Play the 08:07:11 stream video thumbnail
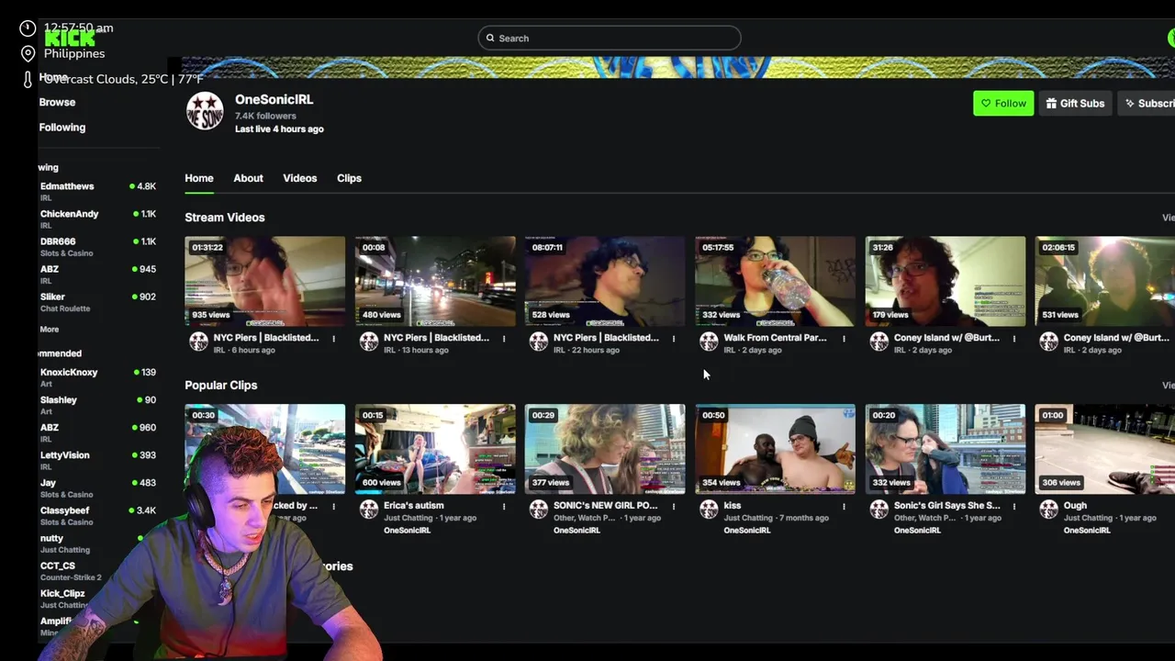Image resolution: width=1175 pixels, height=661 pixels. coord(605,282)
